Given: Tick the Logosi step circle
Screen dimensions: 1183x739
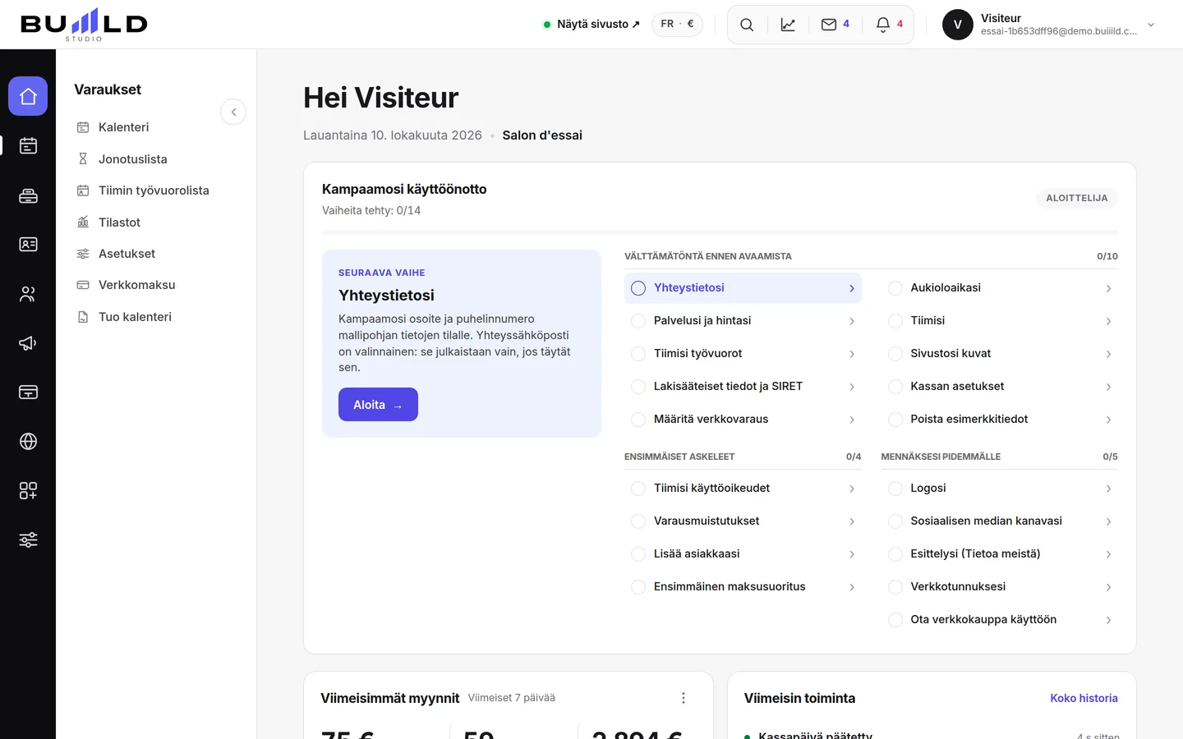Looking at the screenshot, I should (895, 489).
